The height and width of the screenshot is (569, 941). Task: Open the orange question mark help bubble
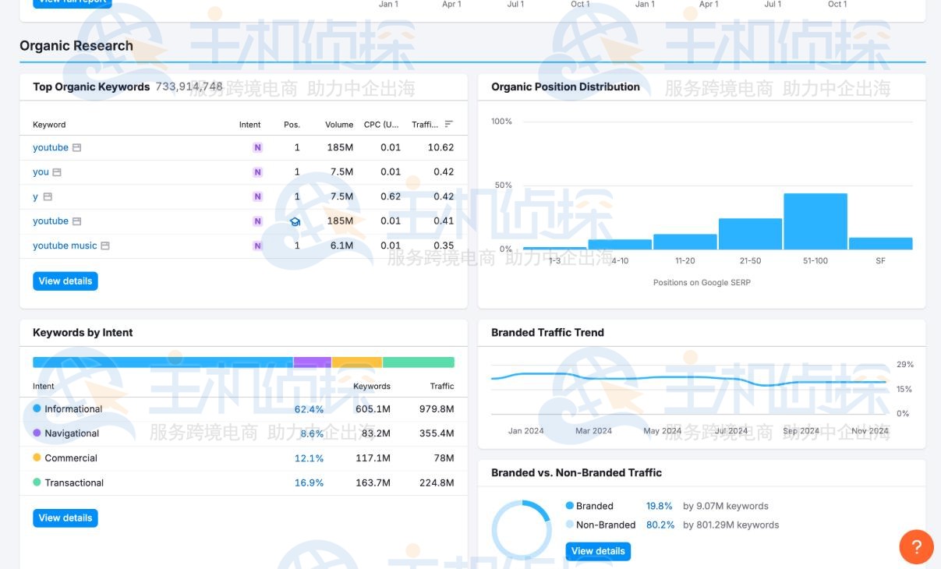(918, 547)
